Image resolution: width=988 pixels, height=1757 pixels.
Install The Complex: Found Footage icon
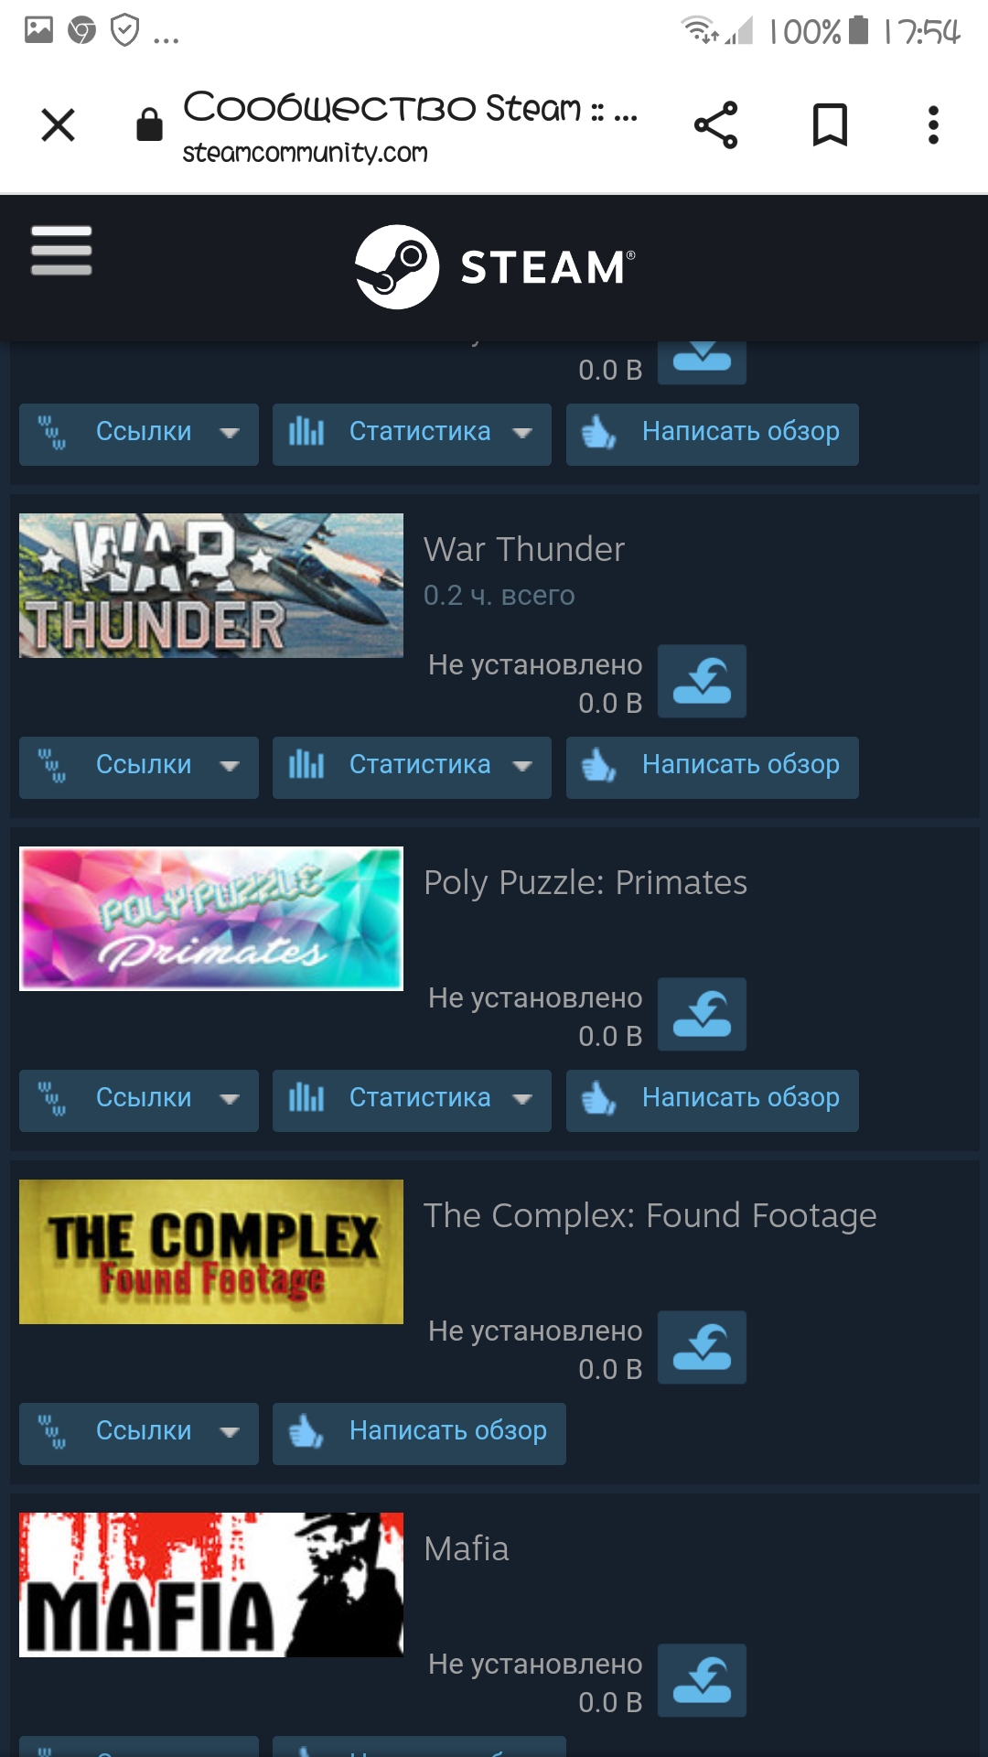tap(702, 1347)
